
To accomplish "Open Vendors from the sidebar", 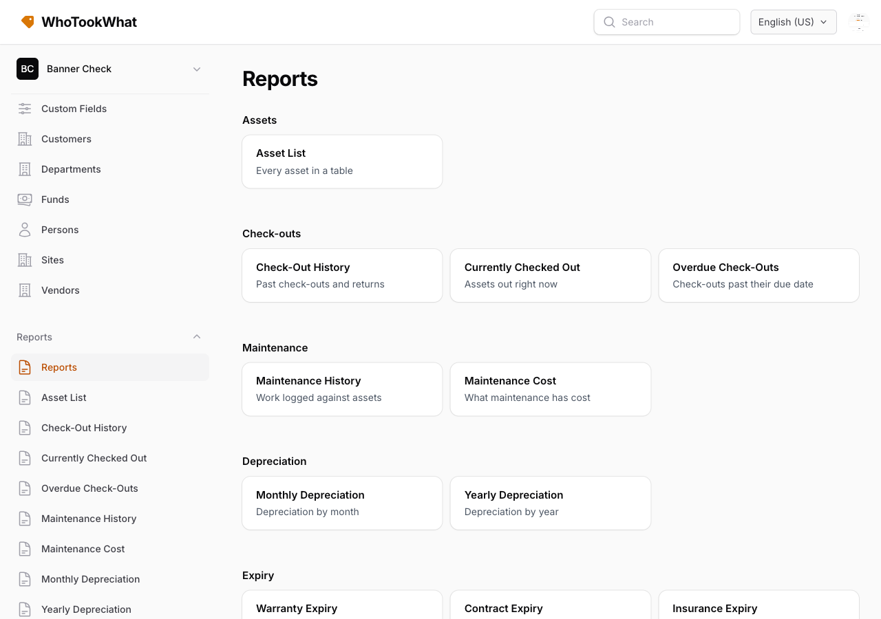I will 110,290.
